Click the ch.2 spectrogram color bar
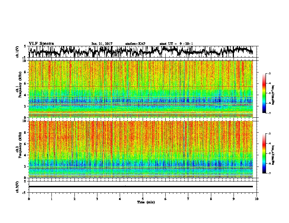Viewport: 289px width, 223px height. (264, 153)
